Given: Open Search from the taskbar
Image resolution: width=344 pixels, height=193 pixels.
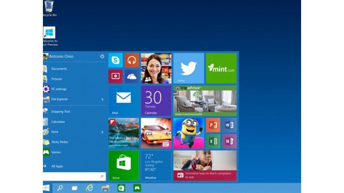Looking at the screenshot, I should [x=60, y=188].
